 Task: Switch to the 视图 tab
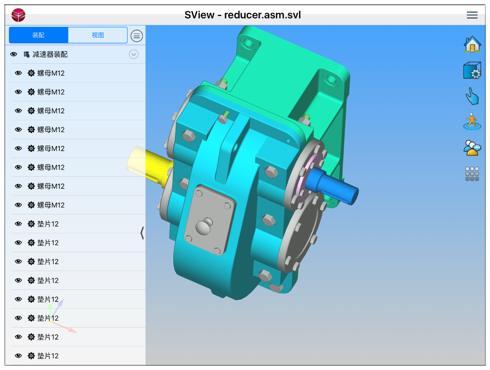click(x=98, y=35)
